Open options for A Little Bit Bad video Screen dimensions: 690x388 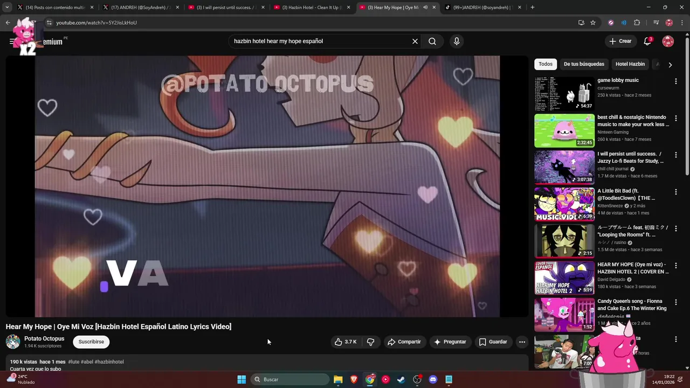coord(676,192)
